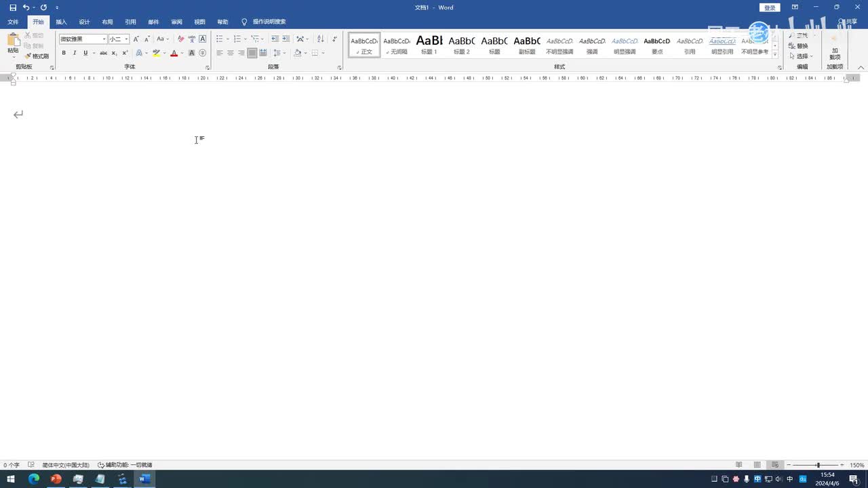The width and height of the screenshot is (868, 488).
Task: Click the Replace (替换) tool
Action: 799,46
